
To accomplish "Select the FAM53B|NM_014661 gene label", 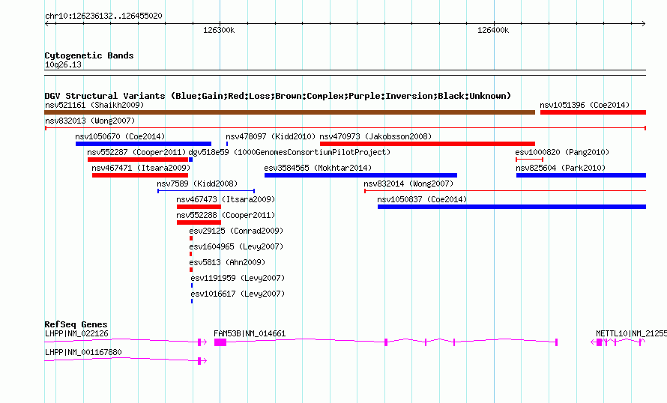I will (x=250, y=333).
